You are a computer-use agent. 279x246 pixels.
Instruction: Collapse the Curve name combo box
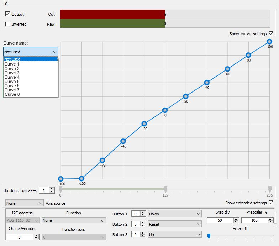click(31, 52)
